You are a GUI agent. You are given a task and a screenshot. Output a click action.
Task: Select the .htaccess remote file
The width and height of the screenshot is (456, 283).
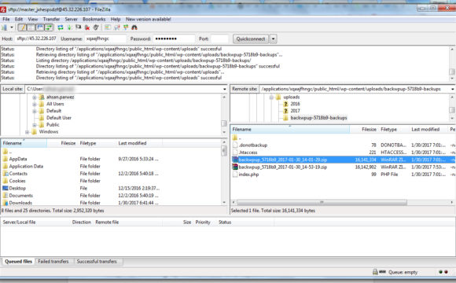coord(248,153)
